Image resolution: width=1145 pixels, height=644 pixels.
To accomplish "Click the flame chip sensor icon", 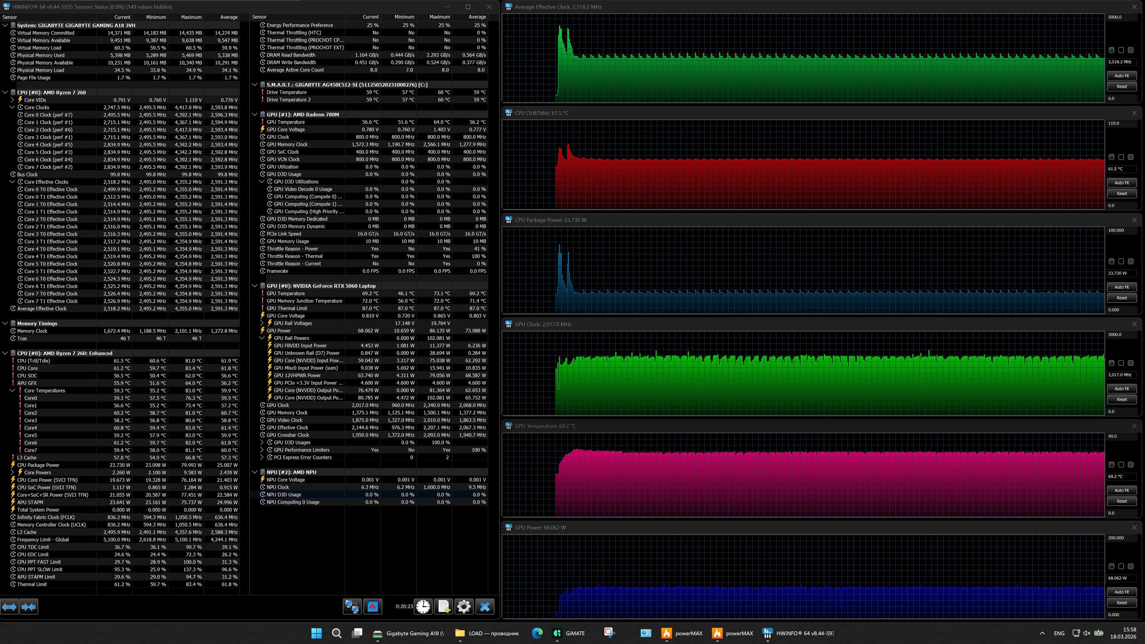I will point(373,606).
